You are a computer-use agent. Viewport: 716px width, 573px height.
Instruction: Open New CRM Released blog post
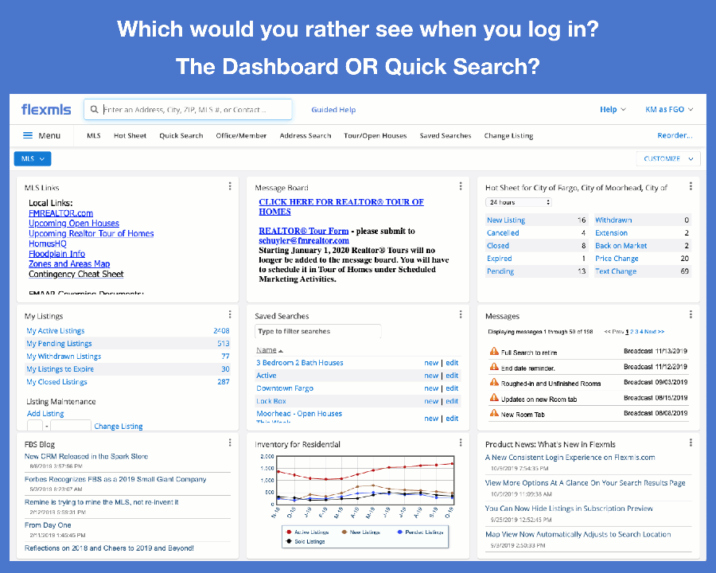[86, 456]
